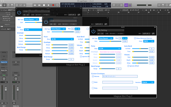Decrease Poly with minus button in Inst 3
This screenshot has width=171, height=107.
tap(123, 38)
